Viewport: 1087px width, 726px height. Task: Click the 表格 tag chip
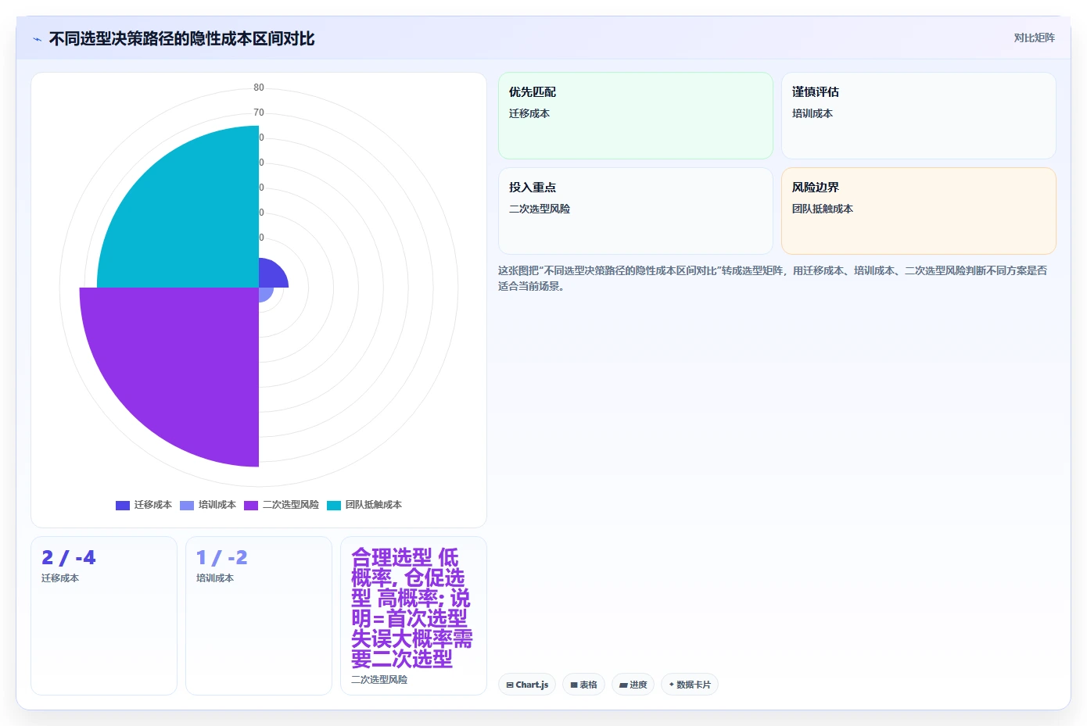(x=583, y=685)
